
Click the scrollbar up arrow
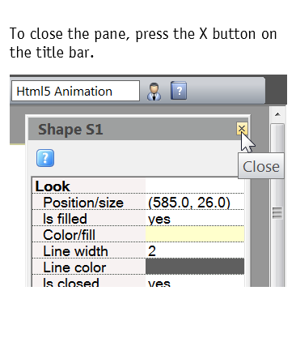(x=277, y=114)
